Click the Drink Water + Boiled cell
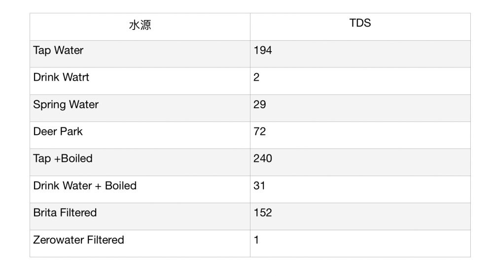This screenshot has height=276, width=493. (85, 186)
